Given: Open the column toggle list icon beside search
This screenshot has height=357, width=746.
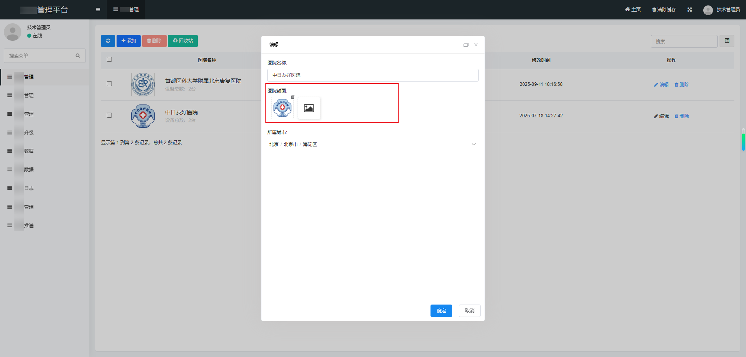Looking at the screenshot, I should click(727, 41).
